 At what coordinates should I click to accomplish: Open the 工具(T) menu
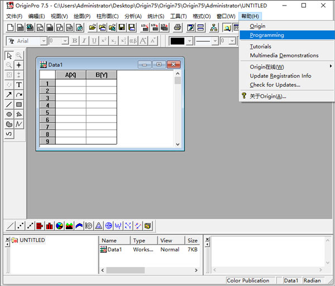(x=179, y=16)
